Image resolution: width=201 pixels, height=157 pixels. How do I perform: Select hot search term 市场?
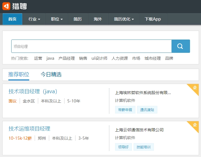136,58
